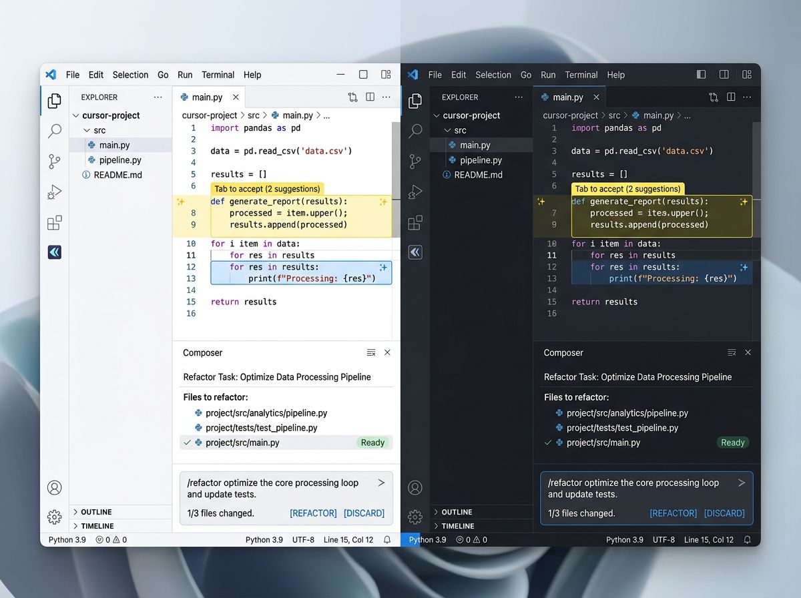Open Help menu in dark window
The image size is (801, 598).
point(616,75)
